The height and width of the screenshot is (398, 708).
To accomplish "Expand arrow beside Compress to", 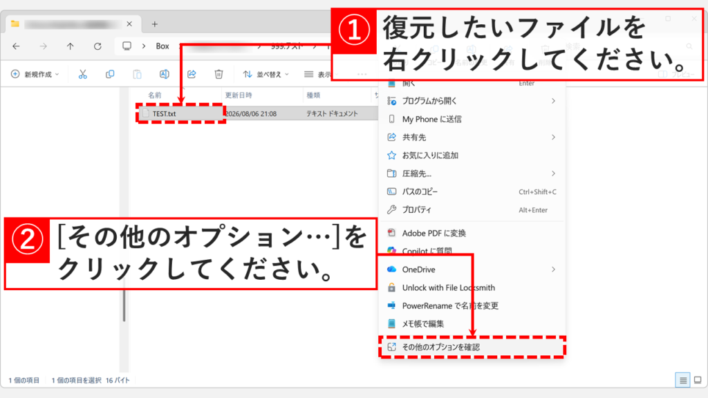I will (553, 173).
